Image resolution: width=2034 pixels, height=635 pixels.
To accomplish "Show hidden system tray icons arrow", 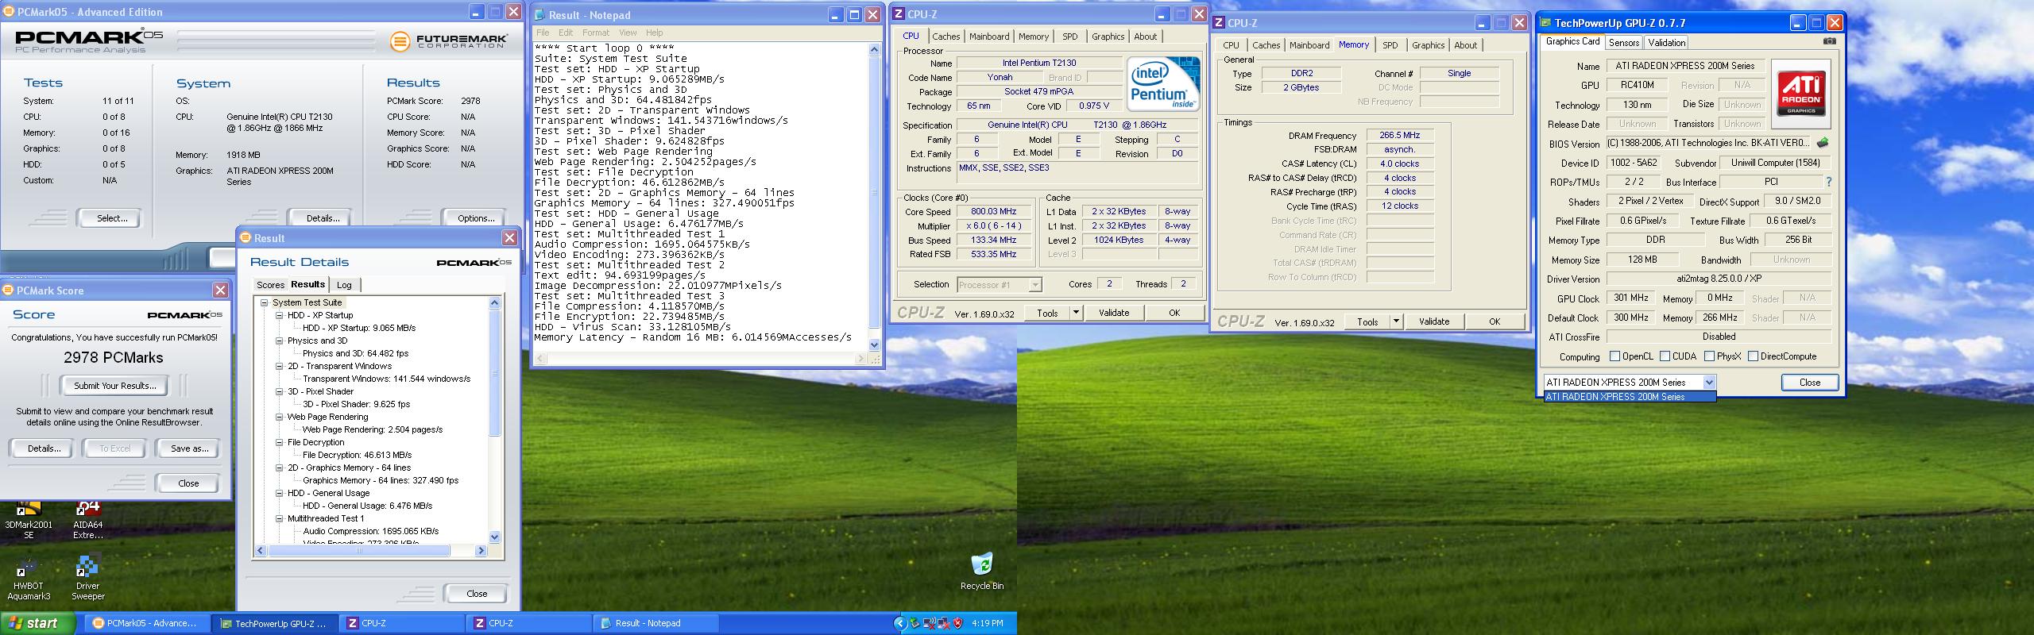I will pos(900,623).
